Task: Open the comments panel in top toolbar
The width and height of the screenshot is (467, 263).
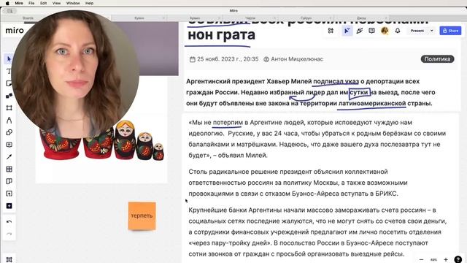Action: coord(371,31)
